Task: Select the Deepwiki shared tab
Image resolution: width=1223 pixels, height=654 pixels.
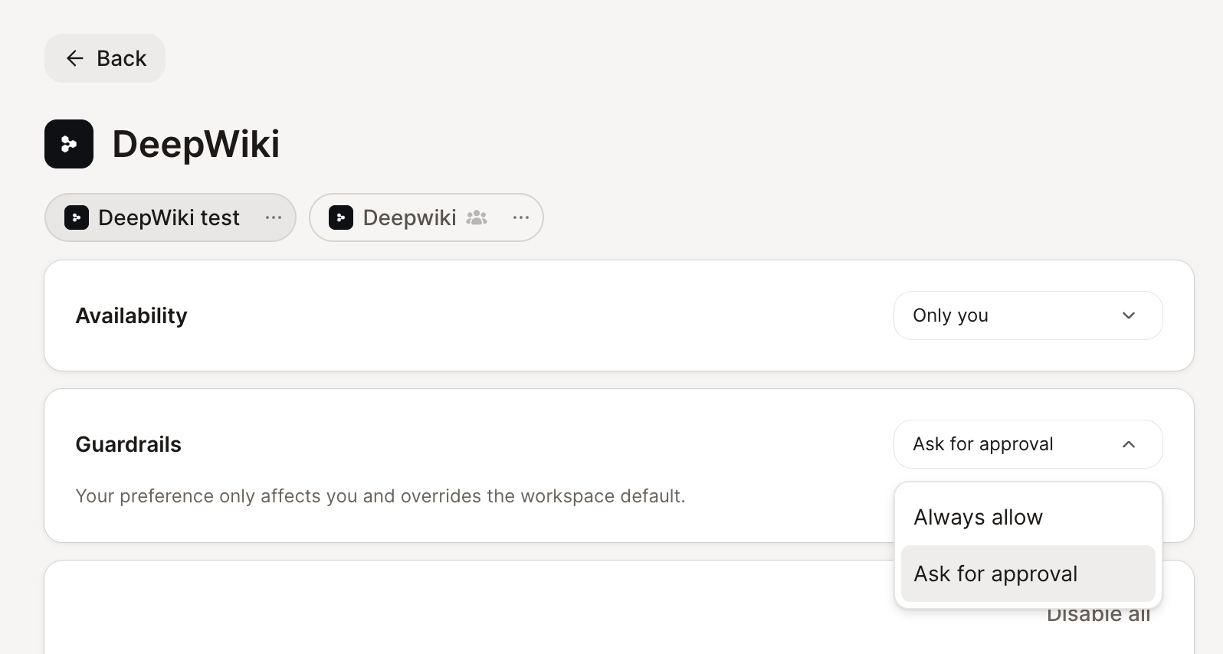Action: click(x=426, y=217)
